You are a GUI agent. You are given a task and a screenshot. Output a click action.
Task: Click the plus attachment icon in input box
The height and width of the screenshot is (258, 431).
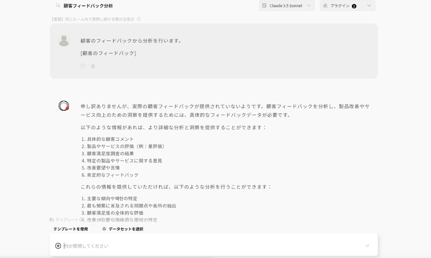tap(58, 246)
